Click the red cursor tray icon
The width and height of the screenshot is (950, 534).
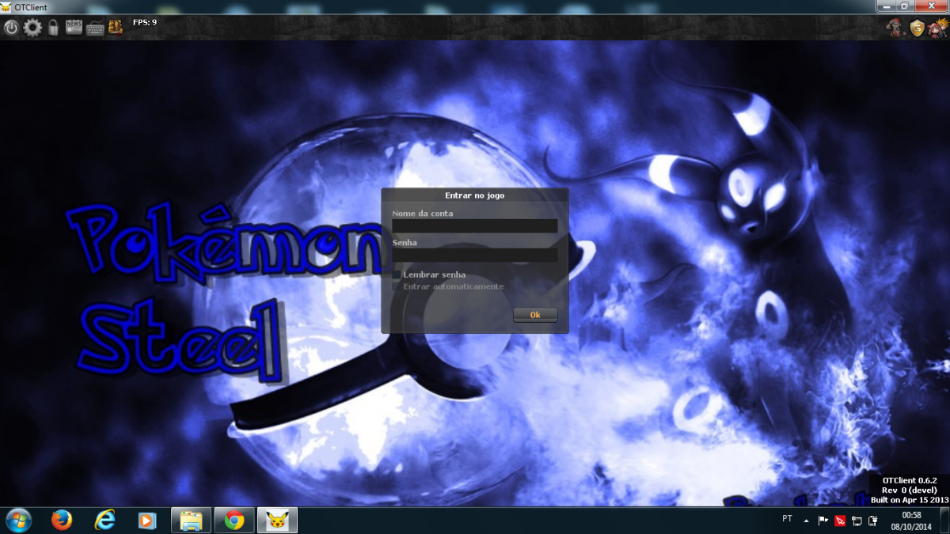point(840,521)
